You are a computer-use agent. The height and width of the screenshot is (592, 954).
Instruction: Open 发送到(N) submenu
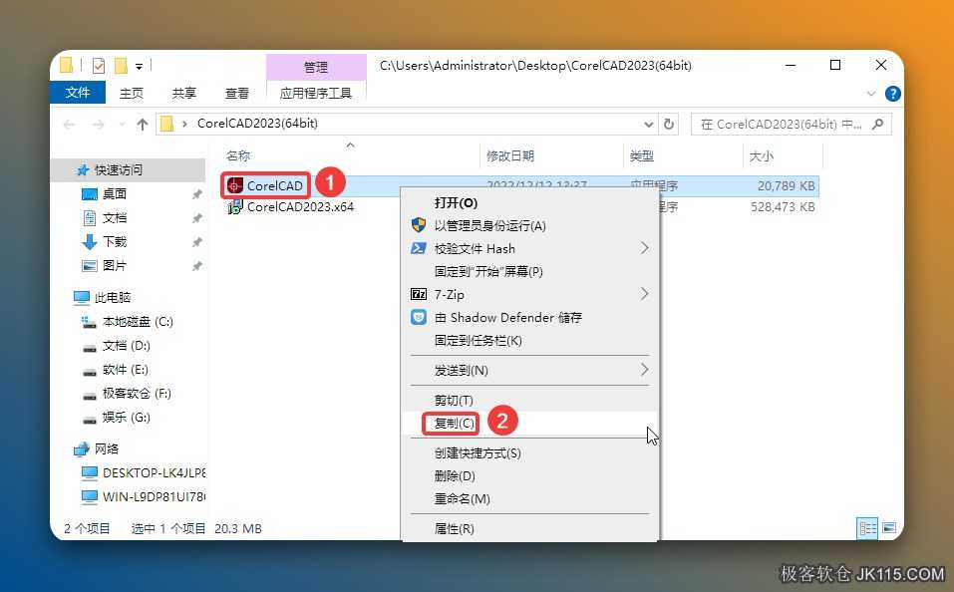coord(529,370)
